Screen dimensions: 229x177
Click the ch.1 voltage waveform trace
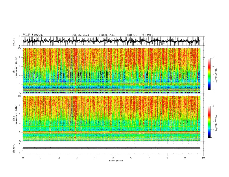tap(111, 41)
